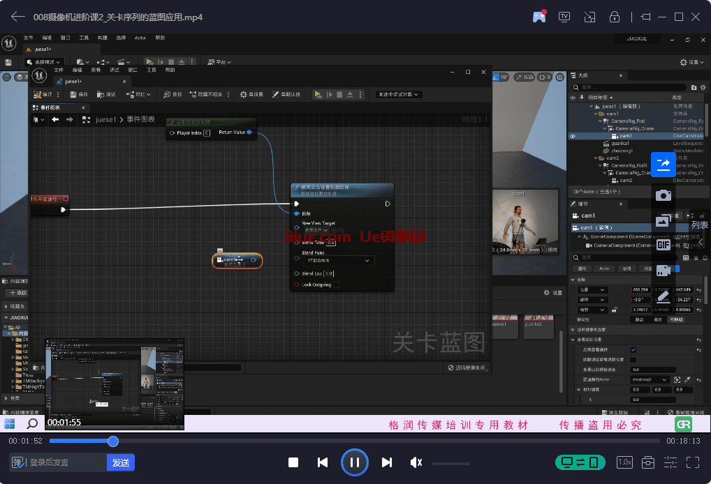This screenshot has width=711, height=484.
Task: Open the 1.0x playback speed menu
Action: [x=624, y=462]
